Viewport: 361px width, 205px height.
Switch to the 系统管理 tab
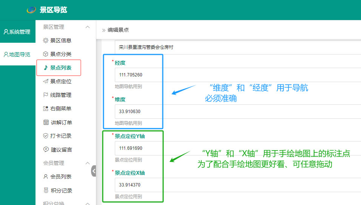coord(17,32)
